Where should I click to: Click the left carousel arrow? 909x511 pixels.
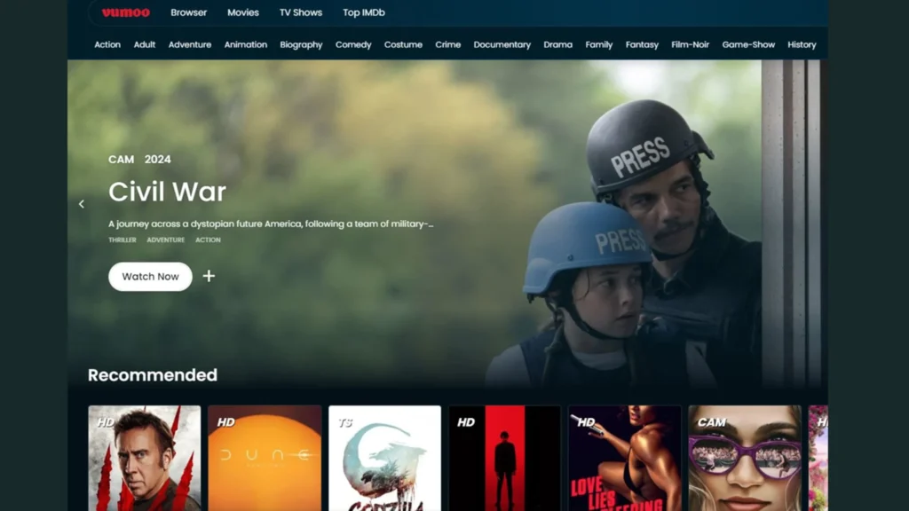81,203
